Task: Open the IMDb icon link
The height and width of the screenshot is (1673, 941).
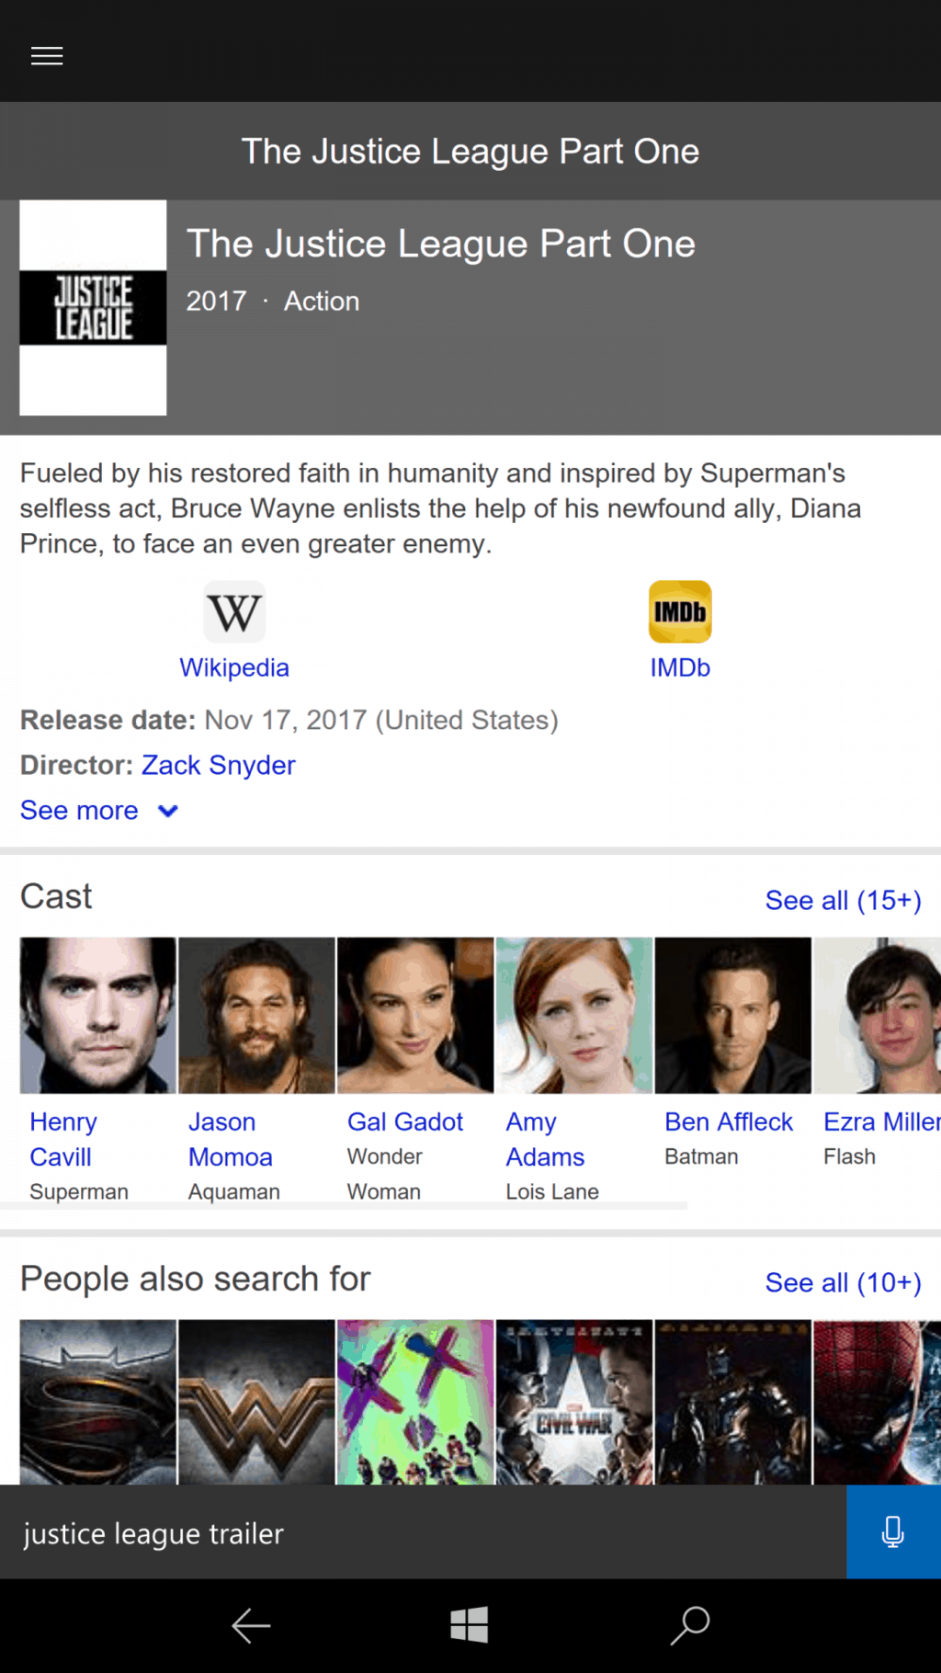Action: [x=680, y=612]
